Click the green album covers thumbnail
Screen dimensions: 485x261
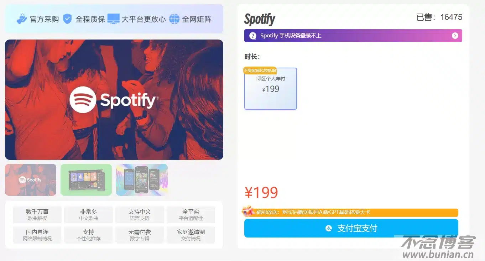point(86,179)
